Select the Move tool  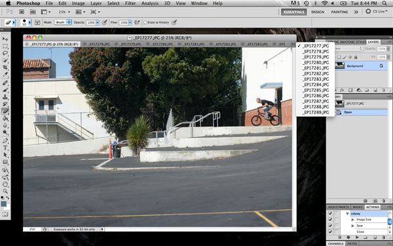pos(5,39)
